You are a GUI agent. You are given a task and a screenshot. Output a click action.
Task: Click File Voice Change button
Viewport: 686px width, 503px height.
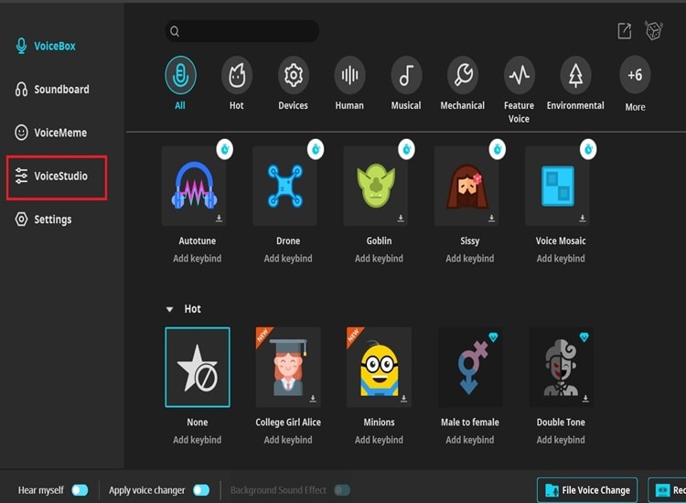coord(587,490)
